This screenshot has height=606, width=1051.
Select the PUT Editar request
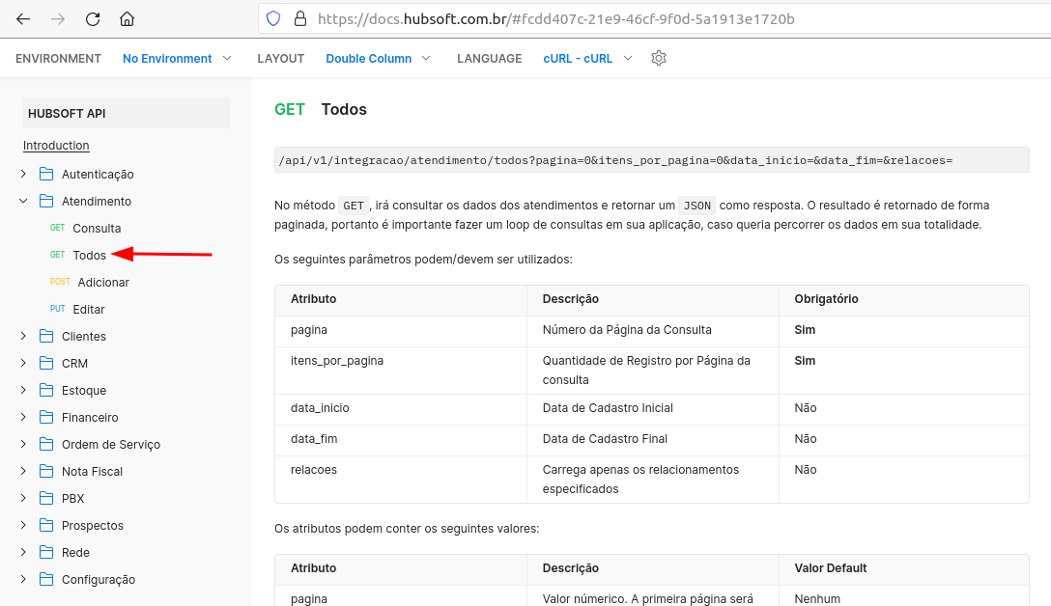pos(77,310)
